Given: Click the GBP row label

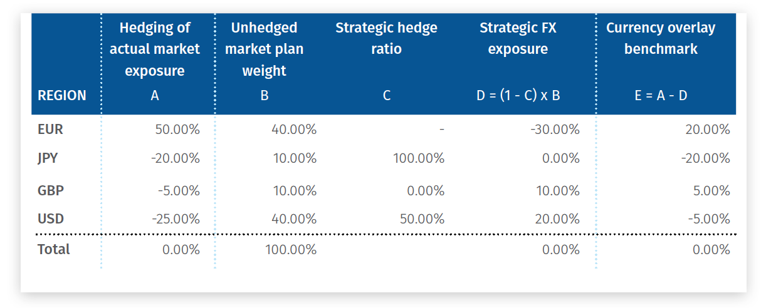Looking at the screenshot, I should tap(51, 190).
